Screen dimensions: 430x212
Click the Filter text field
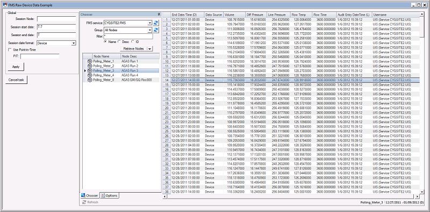click(x=128, y=37)
